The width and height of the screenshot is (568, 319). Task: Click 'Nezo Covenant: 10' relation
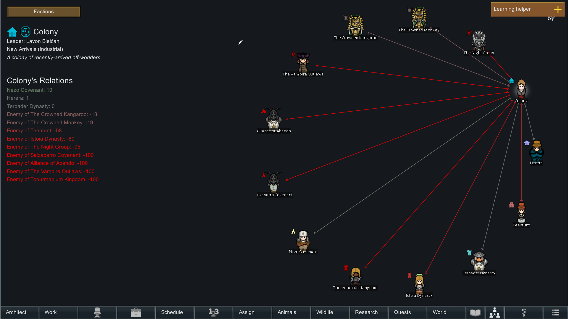click(x=29, y=90)
